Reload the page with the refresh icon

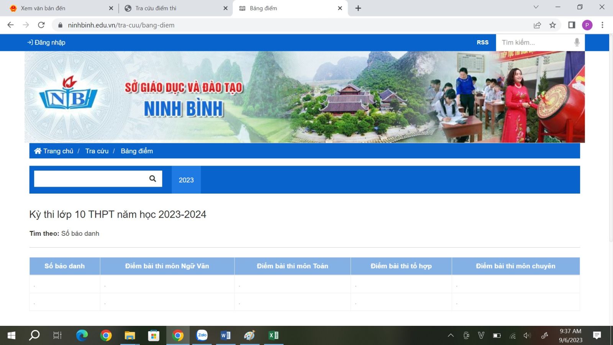pyautogui.click(x=41, y=25)
